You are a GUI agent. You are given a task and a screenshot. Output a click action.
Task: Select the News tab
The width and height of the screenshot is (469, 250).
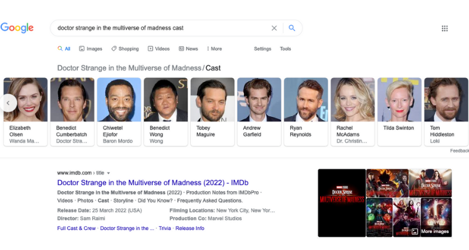coord(188,49)
